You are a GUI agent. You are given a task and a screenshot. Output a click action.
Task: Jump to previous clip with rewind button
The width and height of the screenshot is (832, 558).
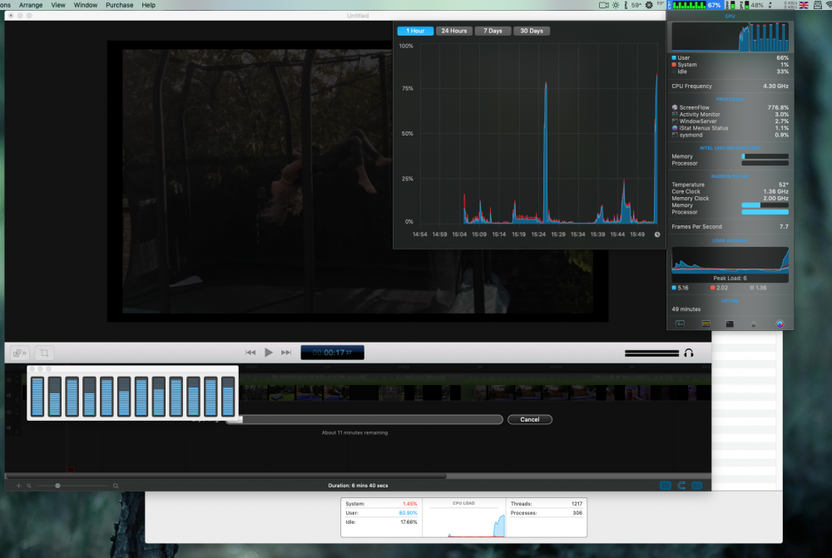click(250, 353)
